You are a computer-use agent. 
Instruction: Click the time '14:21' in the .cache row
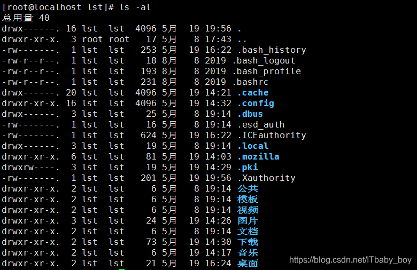[218, 93]
